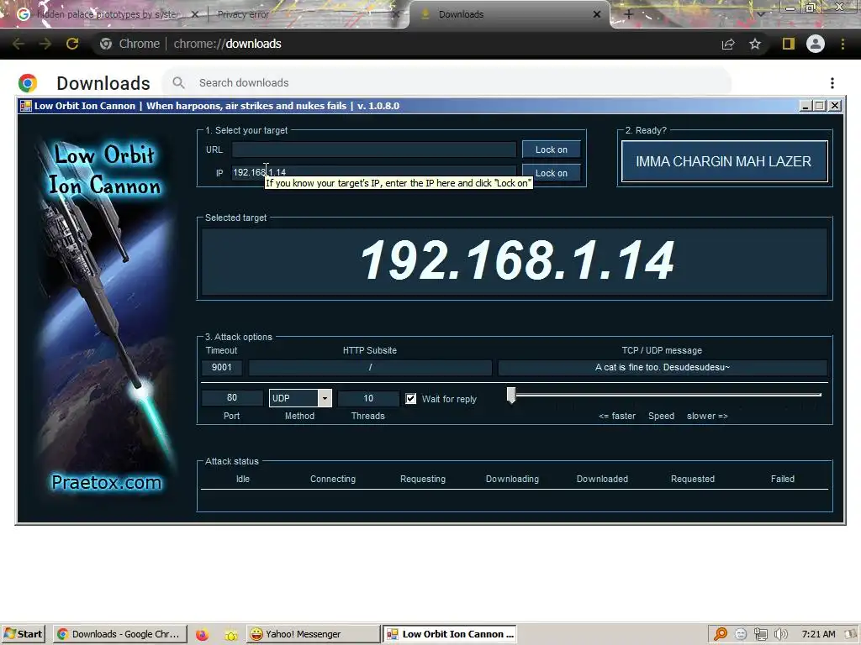Viewport: 861px width, 645px height.
Task: Select the Downloads tab
Action: tap(508, 14)
